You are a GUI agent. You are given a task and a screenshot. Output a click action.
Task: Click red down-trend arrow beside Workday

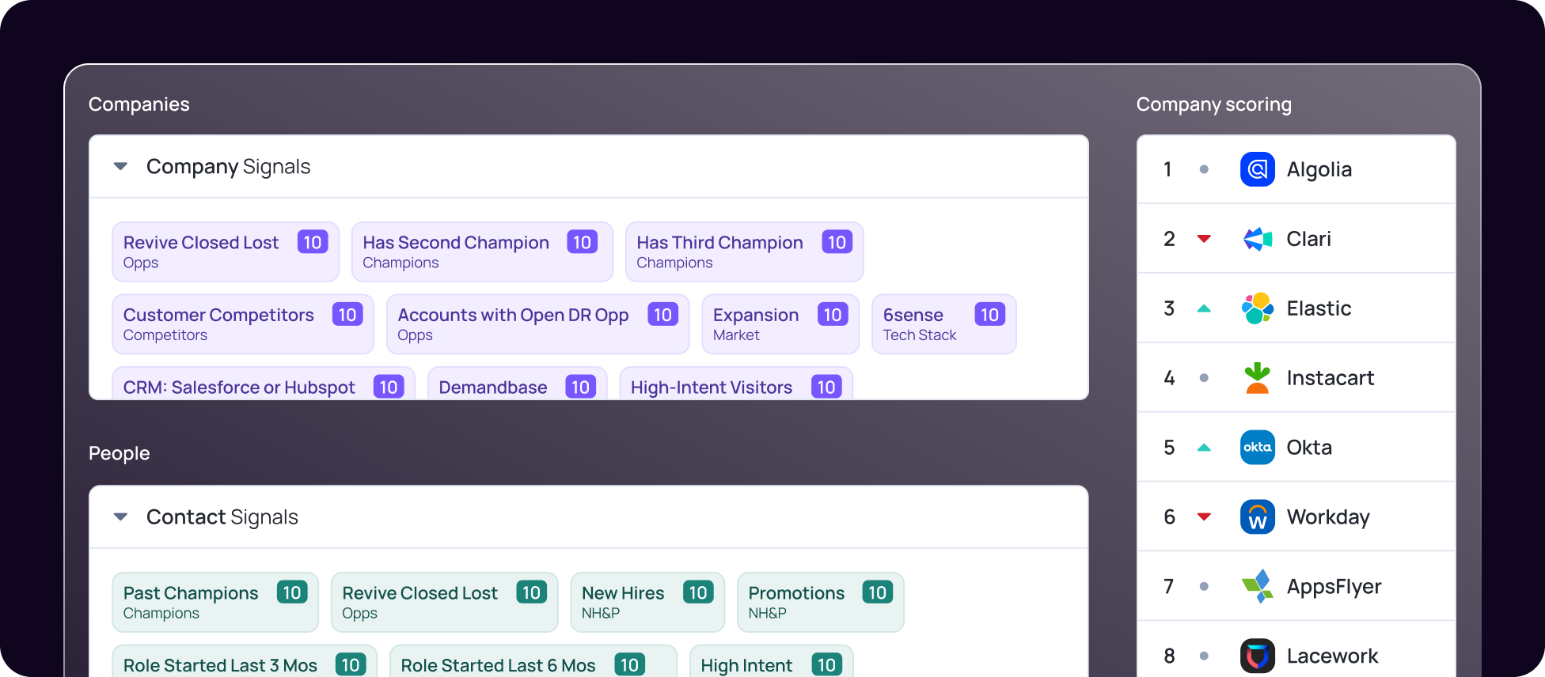1204,517
